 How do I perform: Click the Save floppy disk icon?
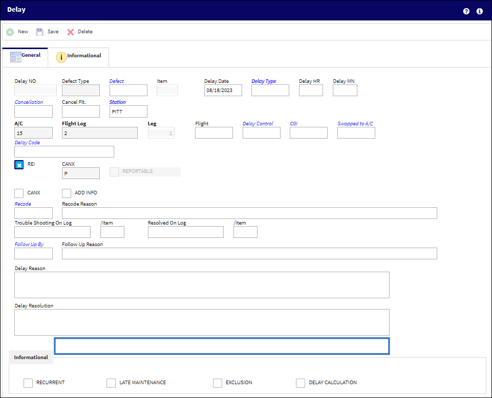tap(39, 32)
